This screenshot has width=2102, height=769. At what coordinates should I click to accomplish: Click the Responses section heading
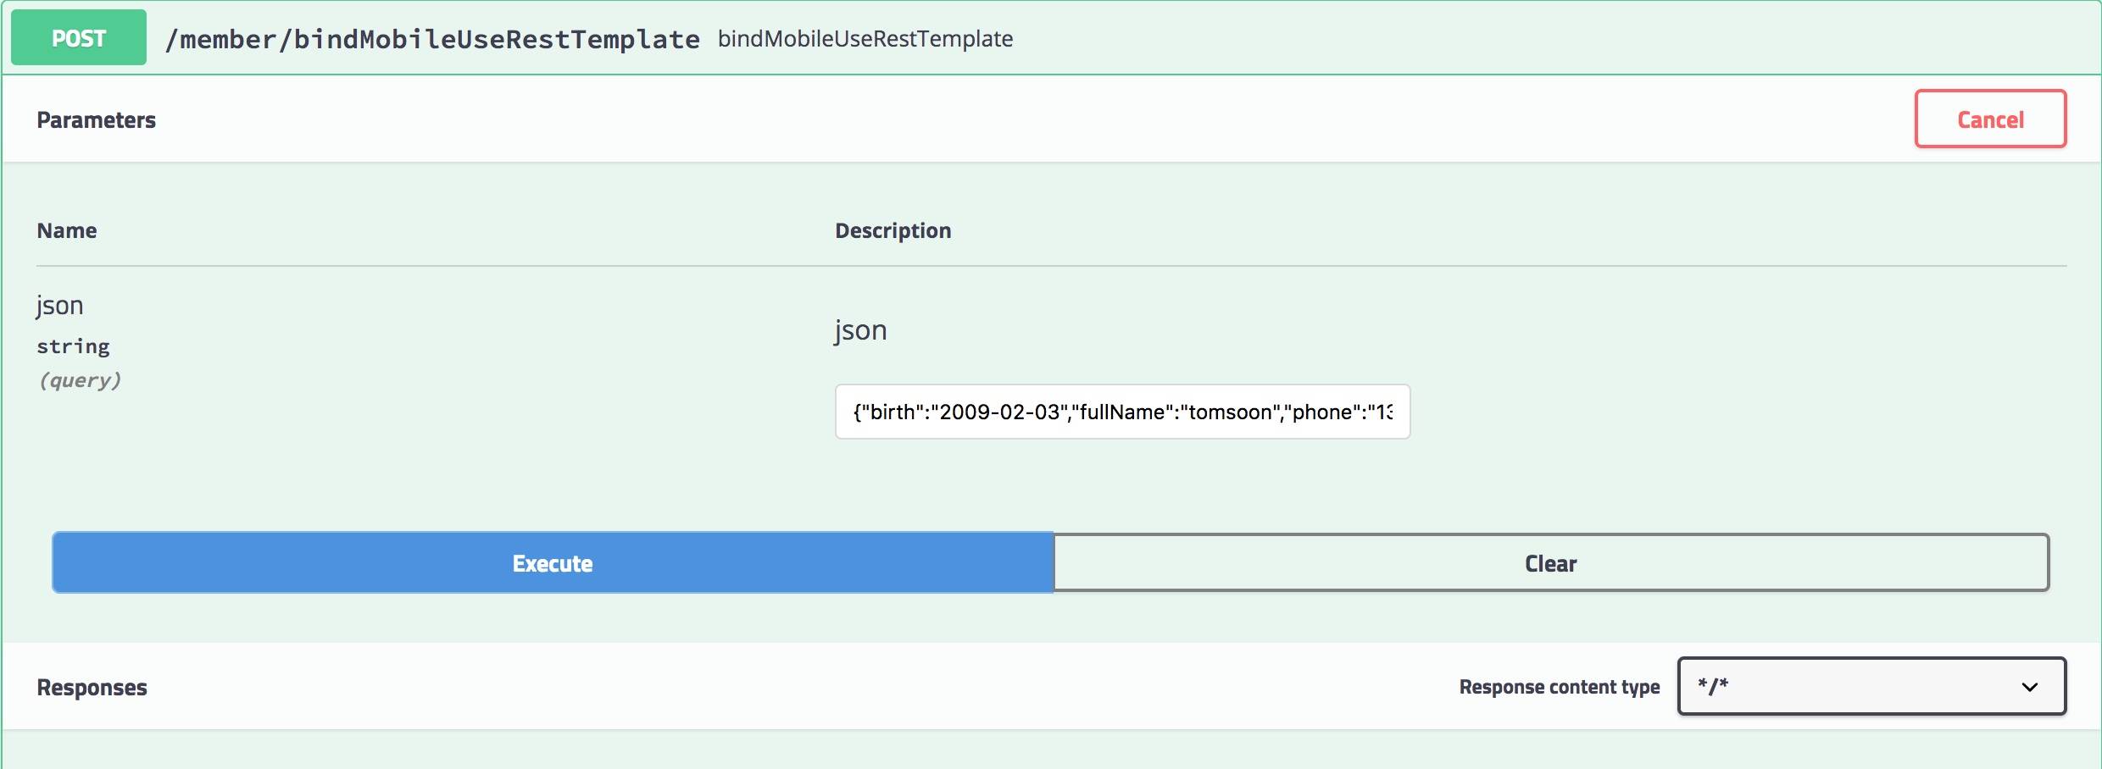[x=92, y=688]
